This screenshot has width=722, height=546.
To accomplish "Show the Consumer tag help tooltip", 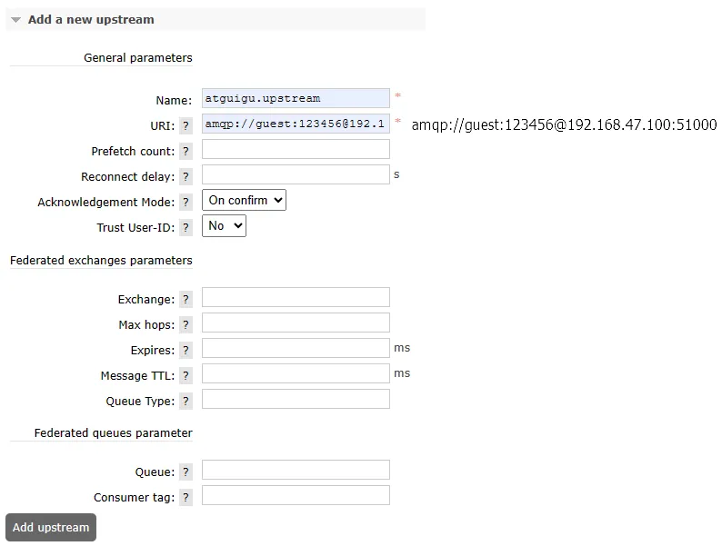I will coord(186,498).
